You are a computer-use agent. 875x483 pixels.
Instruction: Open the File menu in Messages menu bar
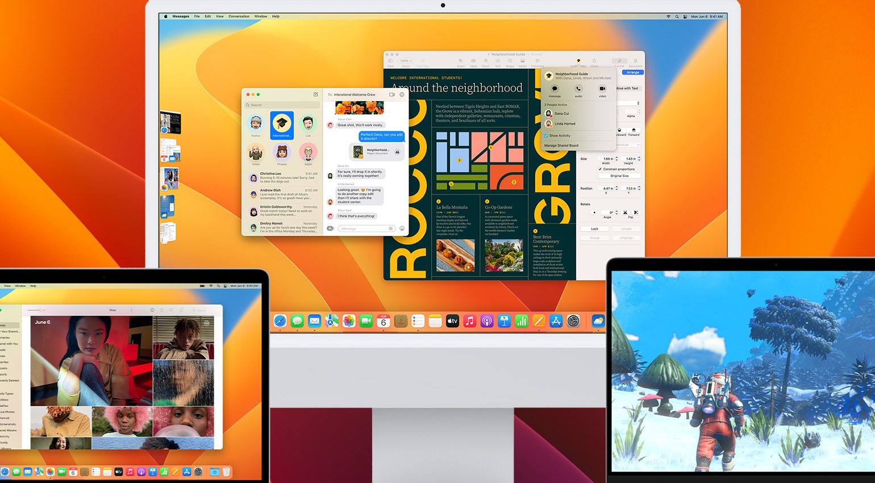[197, 16]
